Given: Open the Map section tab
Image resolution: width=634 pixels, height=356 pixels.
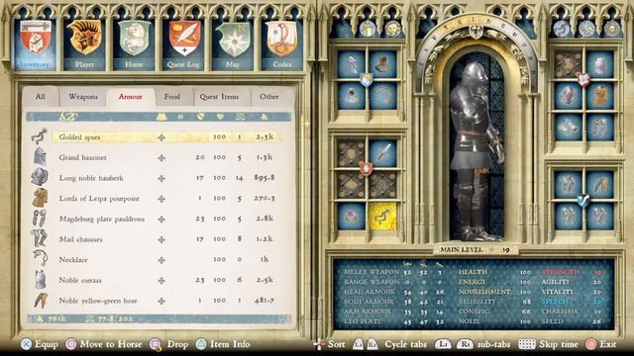Looking at the screenshot, I should click(233, 44).
